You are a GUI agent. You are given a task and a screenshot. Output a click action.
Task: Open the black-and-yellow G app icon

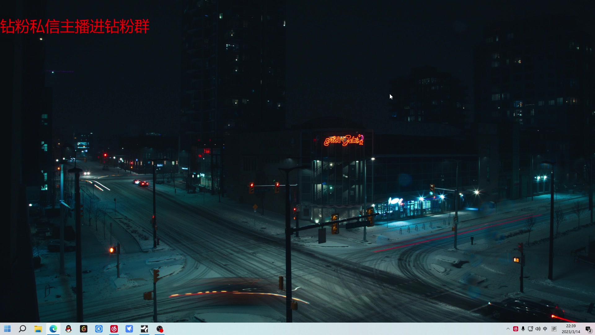(x=84, y=329)
